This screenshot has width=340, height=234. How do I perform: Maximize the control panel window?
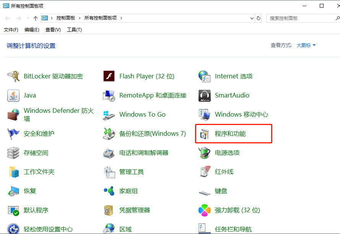[322, 6]
